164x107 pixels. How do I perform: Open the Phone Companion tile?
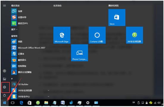pyautogui.click(x=79, y=53)
